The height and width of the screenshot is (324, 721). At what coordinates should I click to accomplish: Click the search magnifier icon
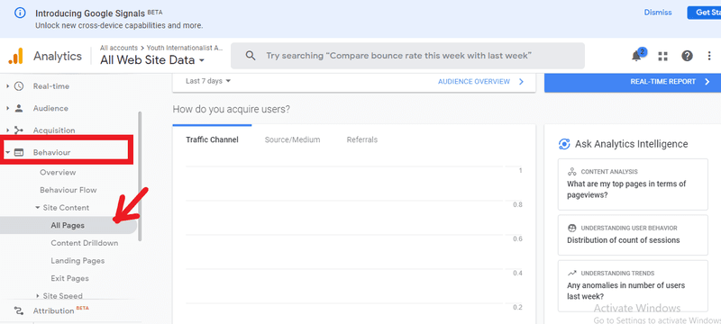tap(251, 56)
